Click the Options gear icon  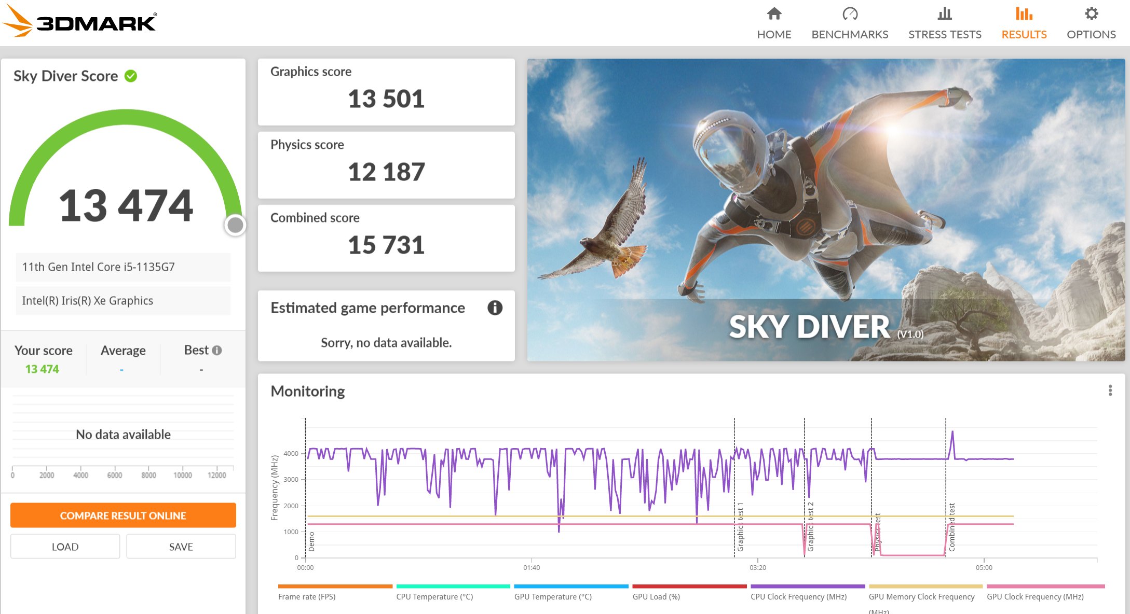(1091, 13)
